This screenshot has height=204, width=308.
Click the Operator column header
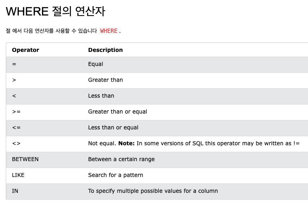[x=26, y=50]
